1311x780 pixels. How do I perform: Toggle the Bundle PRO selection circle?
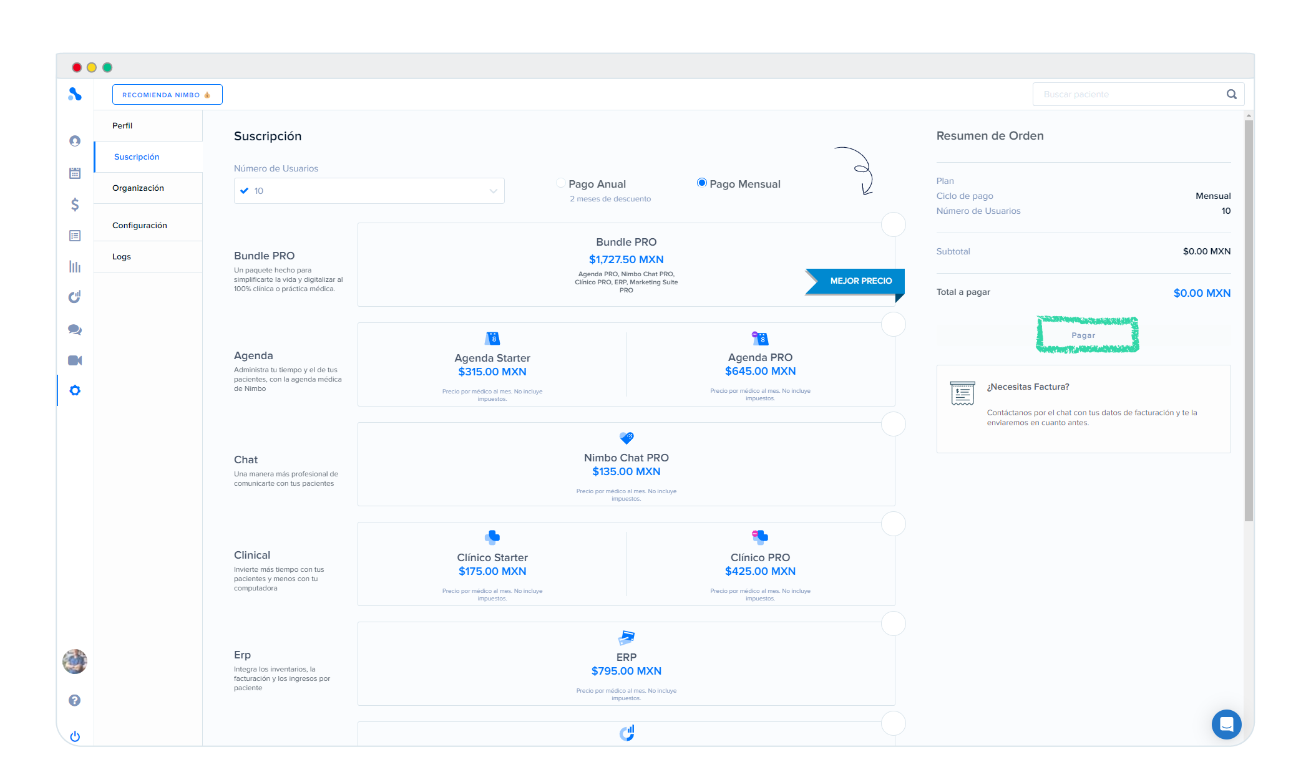(893, 224)
